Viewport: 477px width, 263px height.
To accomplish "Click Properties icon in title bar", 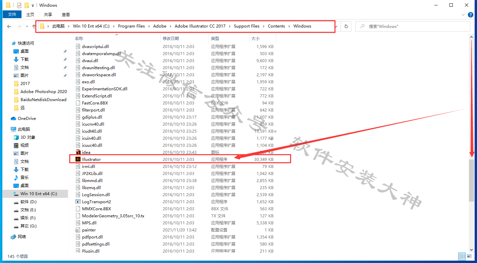I will pyautogui.click(x=19, y=5).
